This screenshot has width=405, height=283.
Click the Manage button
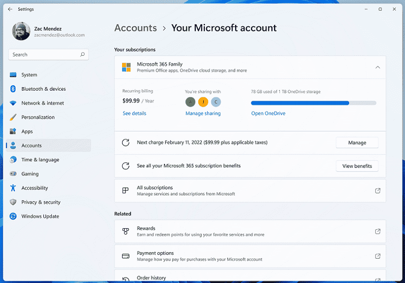click(357, 142)
